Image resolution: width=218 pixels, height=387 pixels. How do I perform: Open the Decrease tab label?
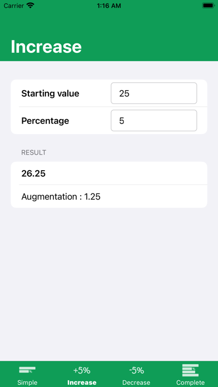(136, 383)
